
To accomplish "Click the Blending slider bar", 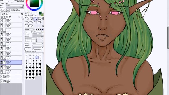I will tap(38, 44).
